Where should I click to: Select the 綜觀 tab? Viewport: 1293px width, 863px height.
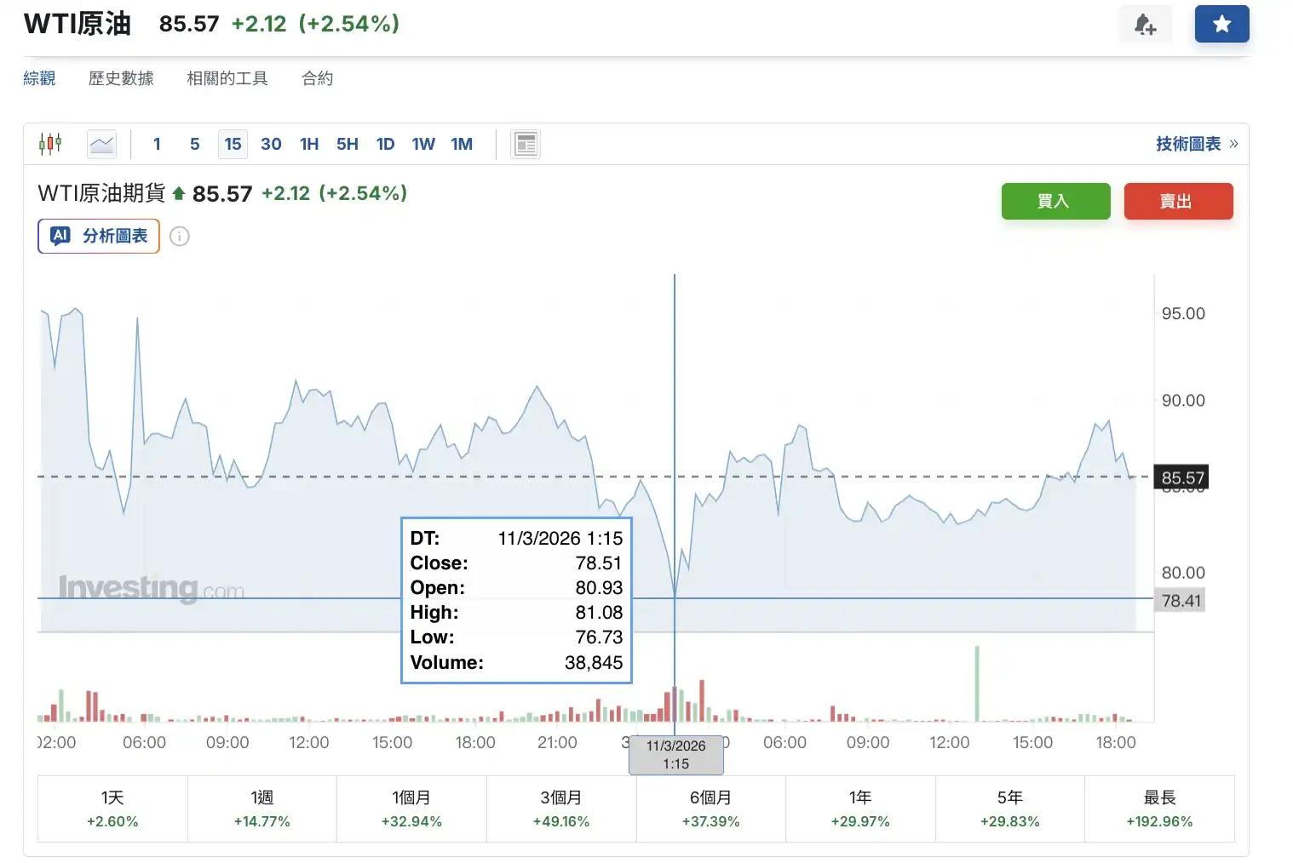coord(39,77)
